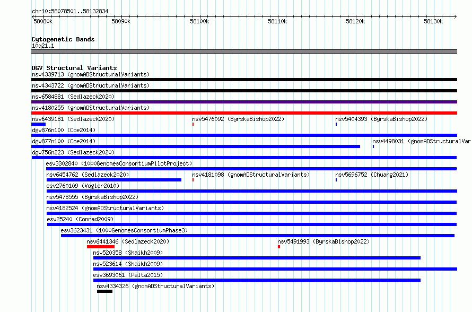
Task: Click the ruler's right arrowhead
Action: [x=456, y=16]
